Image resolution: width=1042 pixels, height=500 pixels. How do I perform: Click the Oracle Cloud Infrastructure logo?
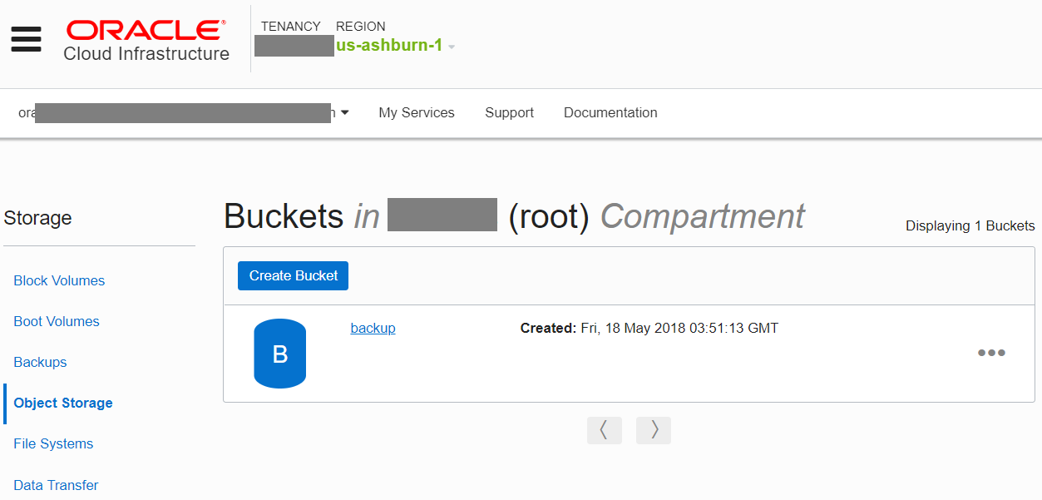[146, 41]
